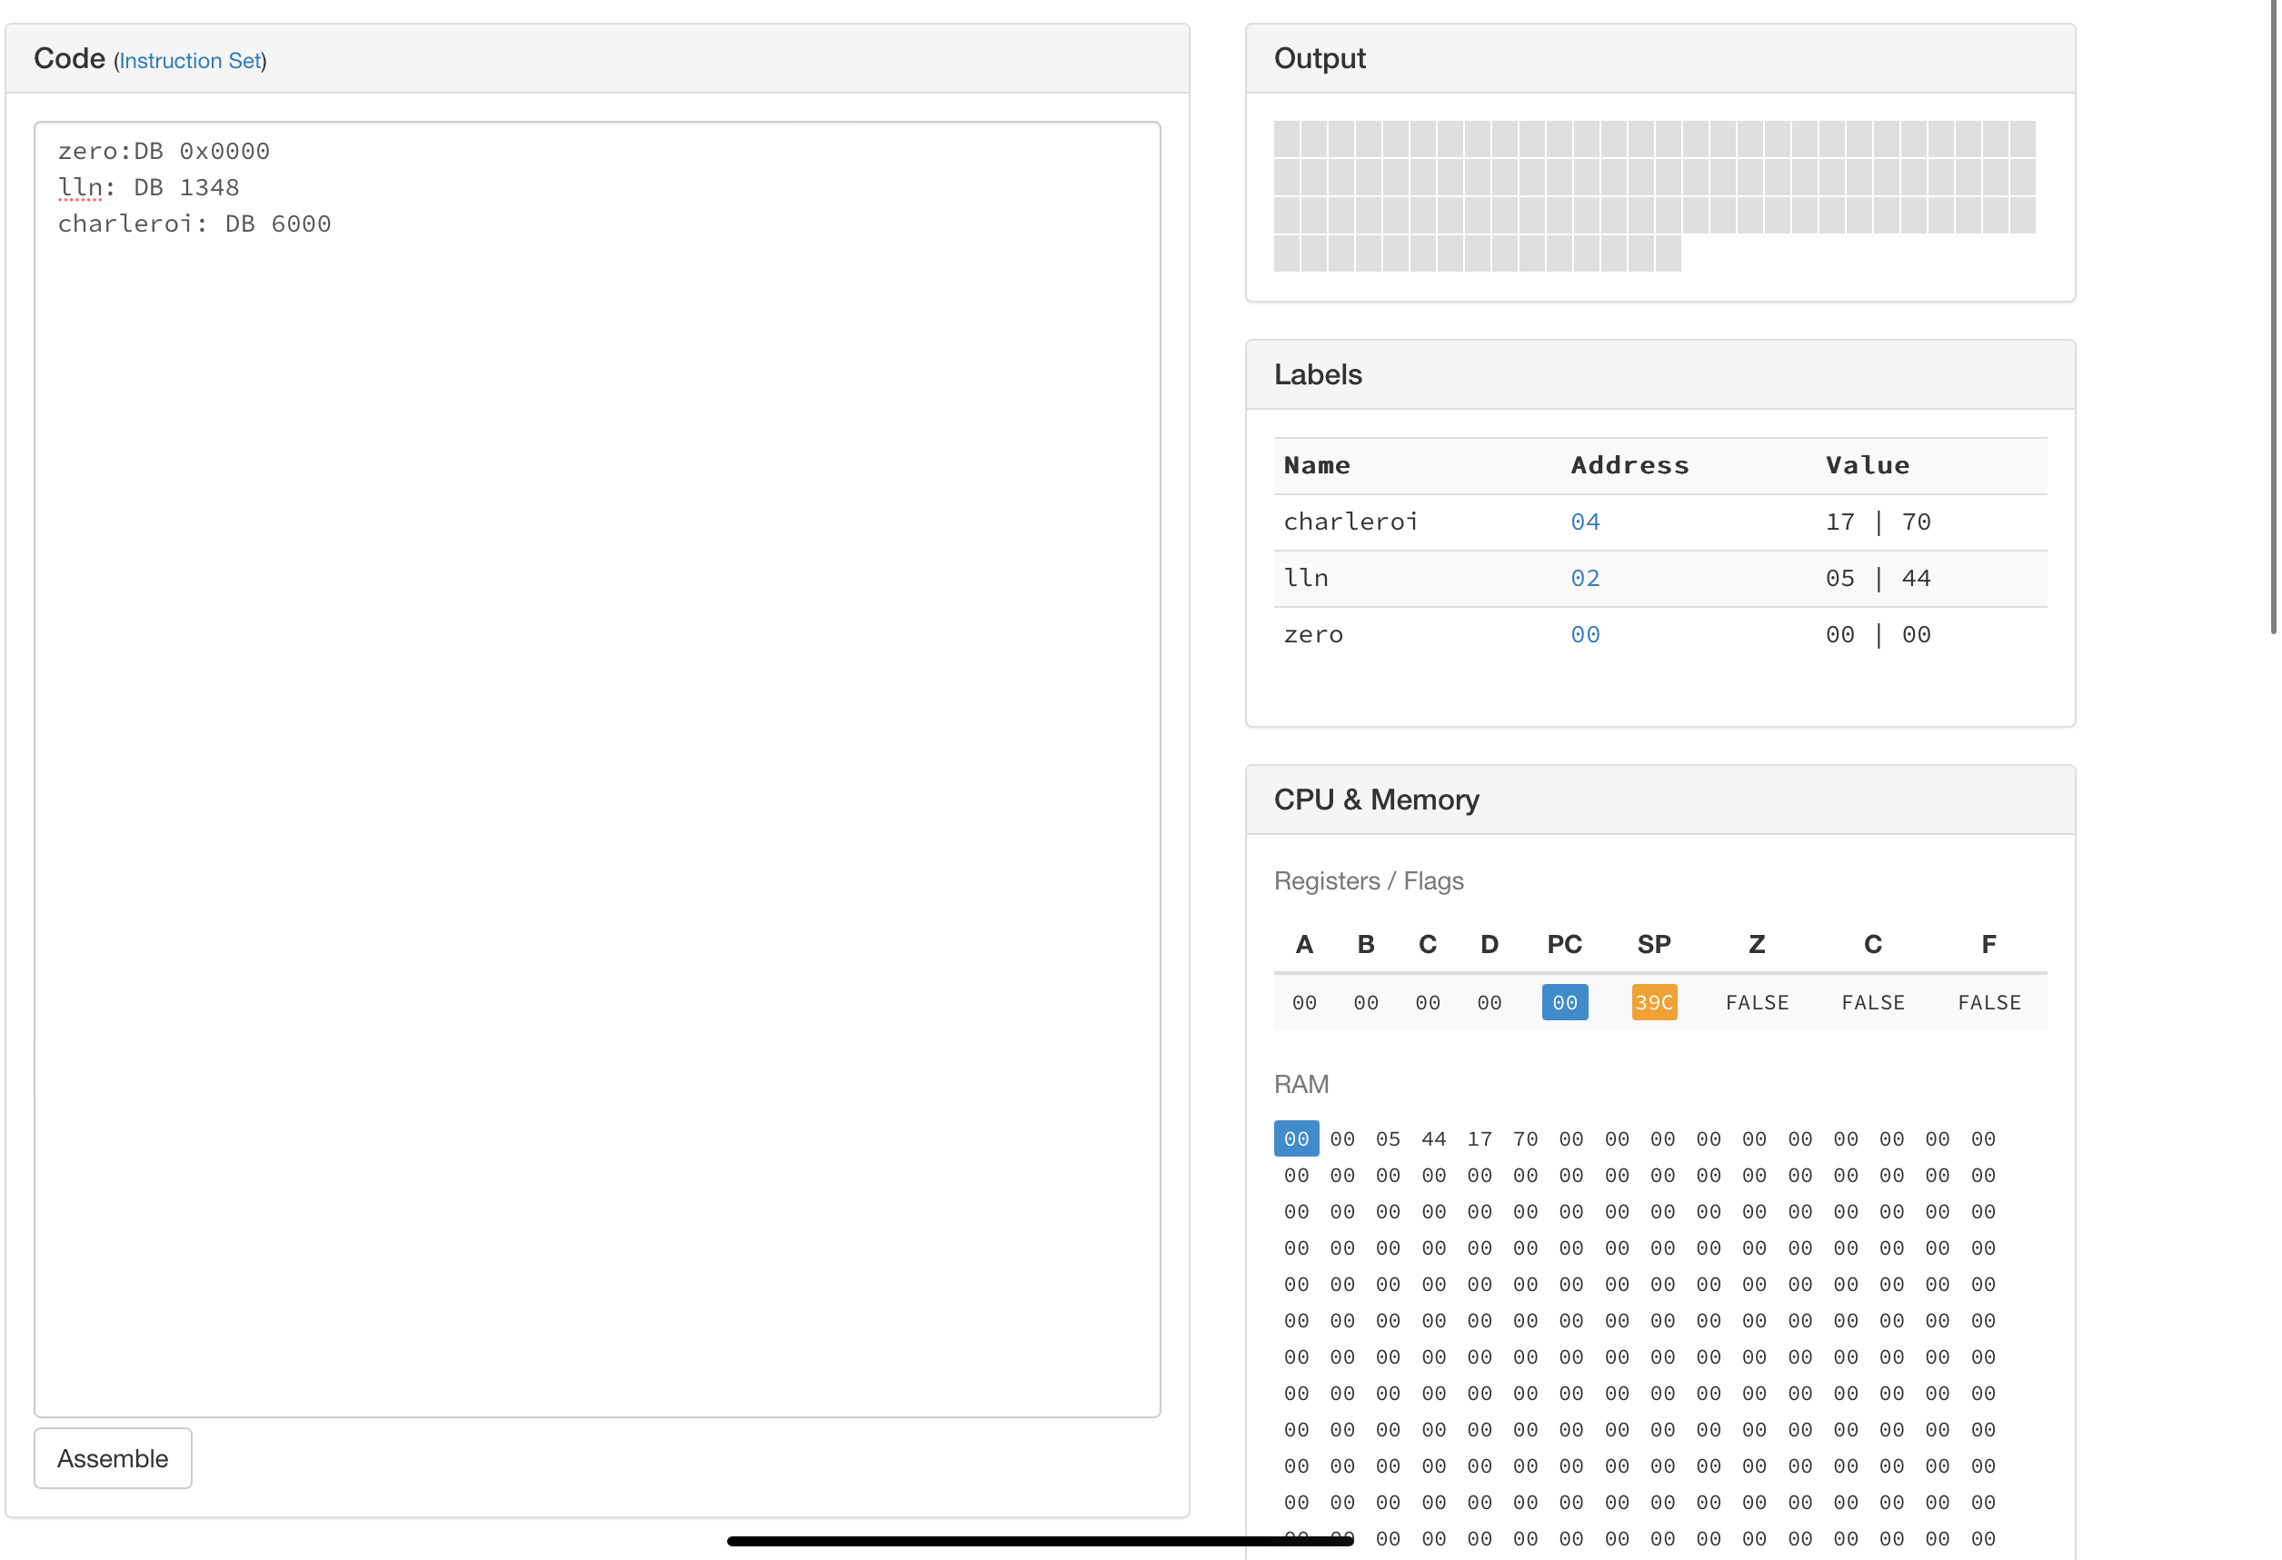The height and width of the screenshot is (1560, 2282).
Task: Click the Z flag value FALSE
Action: coord(1757,1002)
